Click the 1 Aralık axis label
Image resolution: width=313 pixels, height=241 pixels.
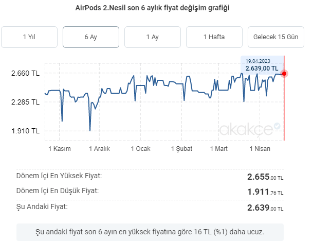[99, 149]
